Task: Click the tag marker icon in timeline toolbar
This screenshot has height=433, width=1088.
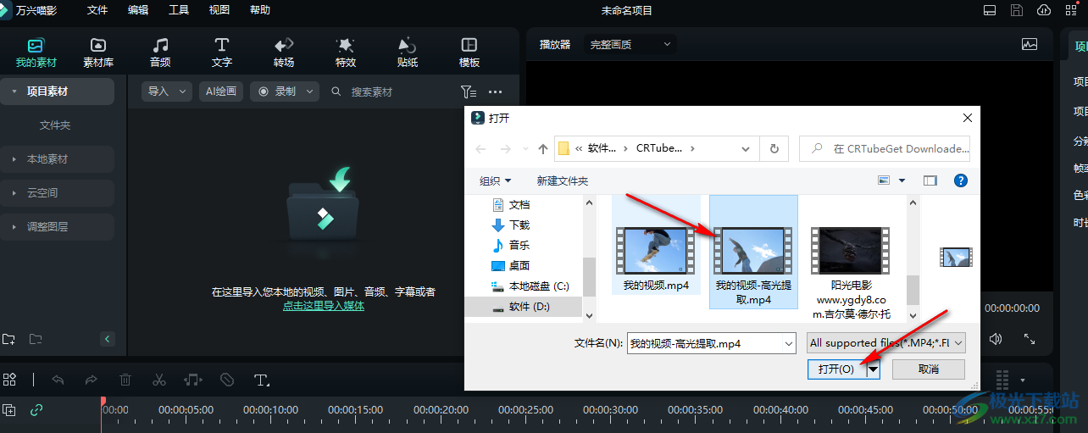Action: click(227, 380)
